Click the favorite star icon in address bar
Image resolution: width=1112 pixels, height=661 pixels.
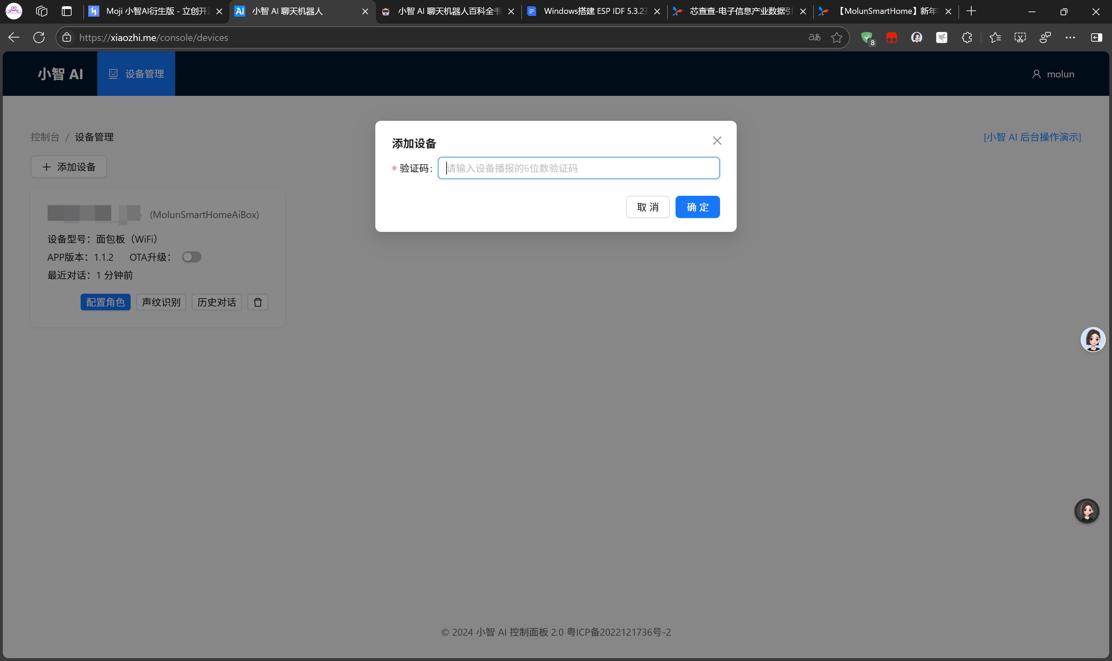(836, 37)
